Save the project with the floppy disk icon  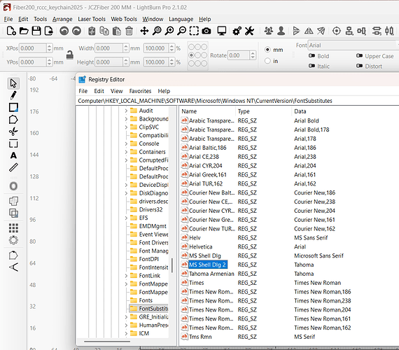36,31
